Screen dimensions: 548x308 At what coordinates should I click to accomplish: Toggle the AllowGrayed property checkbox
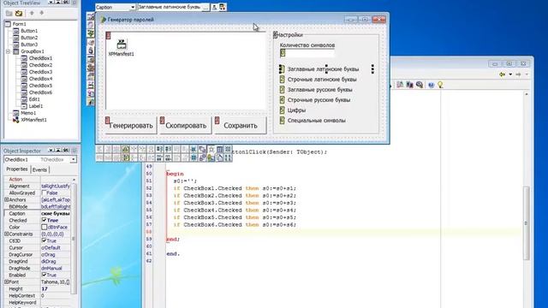pos(44,192)
